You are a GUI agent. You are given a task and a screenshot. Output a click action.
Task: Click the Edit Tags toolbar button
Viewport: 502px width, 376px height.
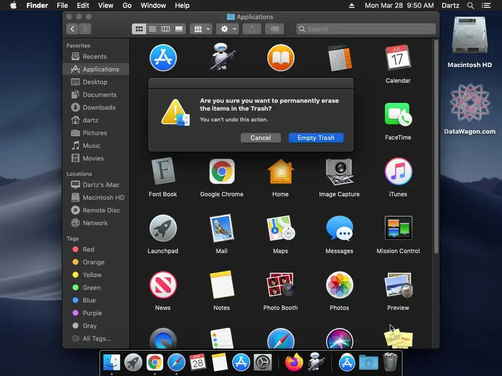[x=275, y=29]
